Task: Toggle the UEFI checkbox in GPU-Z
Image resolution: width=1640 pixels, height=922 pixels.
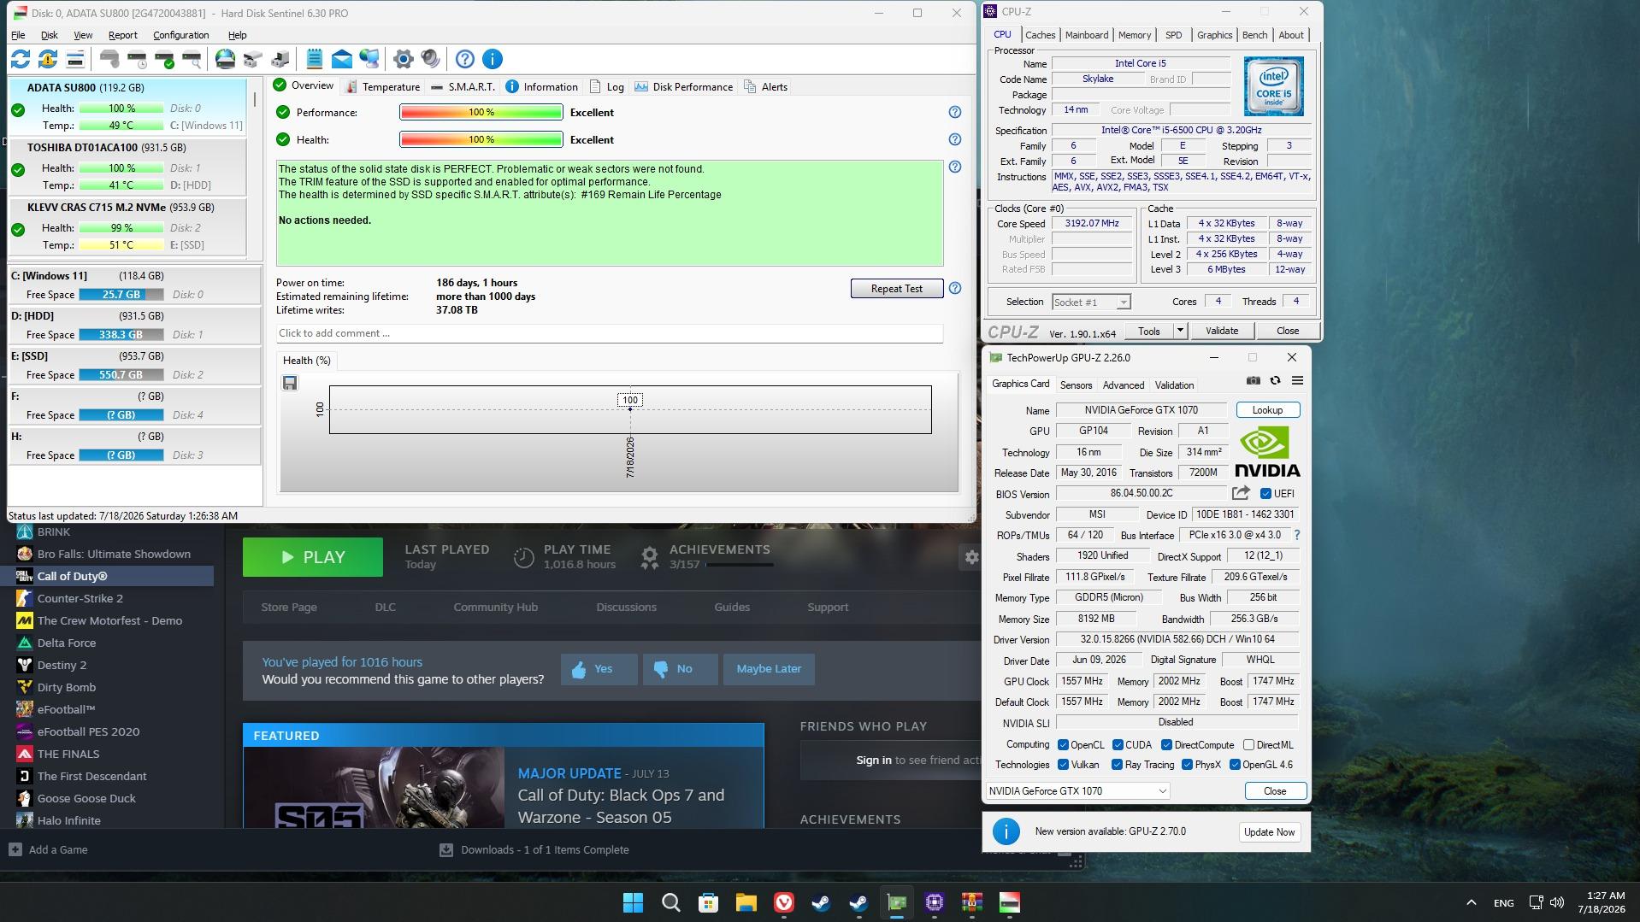Action: pyautogui.click(x=1265, y=494)
